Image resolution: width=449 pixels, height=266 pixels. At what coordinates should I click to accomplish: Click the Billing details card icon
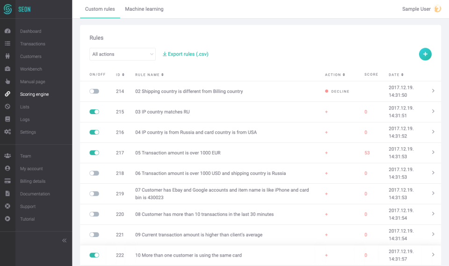pos(7,181)
